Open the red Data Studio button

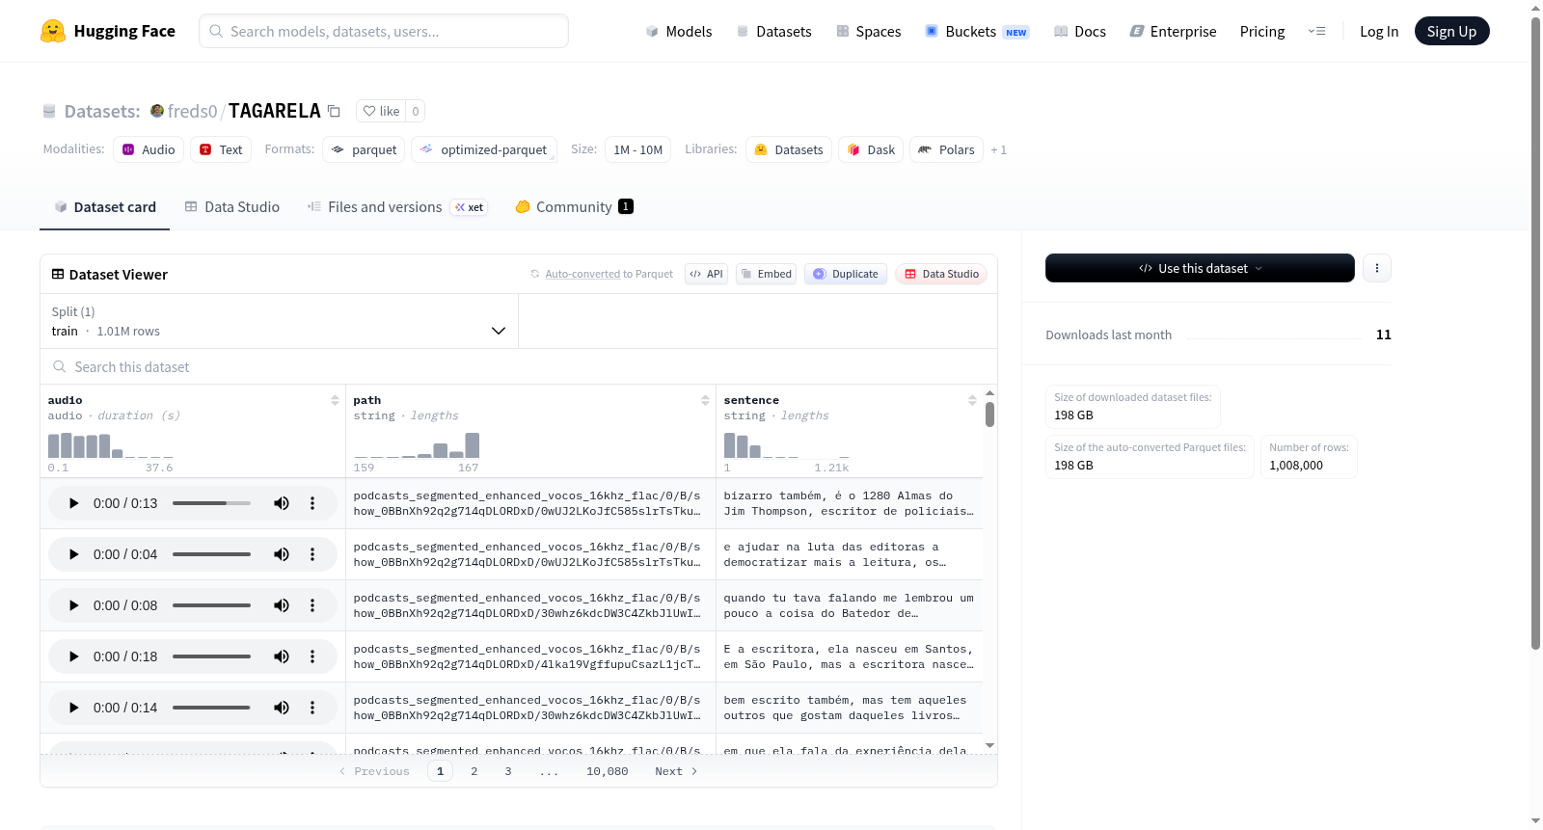[941, 274]
